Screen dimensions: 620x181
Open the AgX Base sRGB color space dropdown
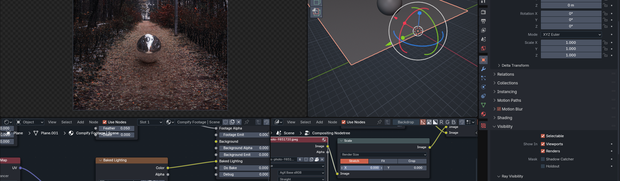[301, 173]
